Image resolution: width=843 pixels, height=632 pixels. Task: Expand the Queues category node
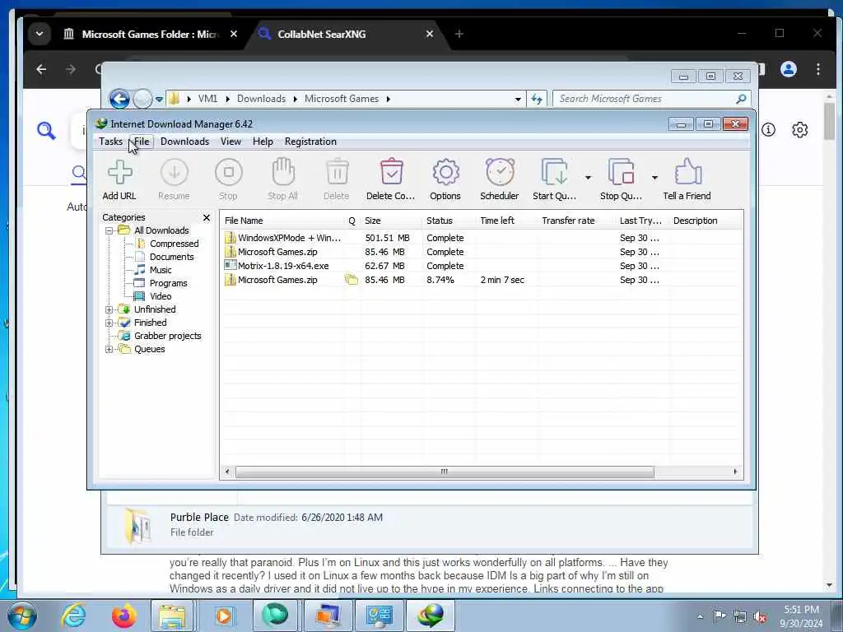click(109, 349)
